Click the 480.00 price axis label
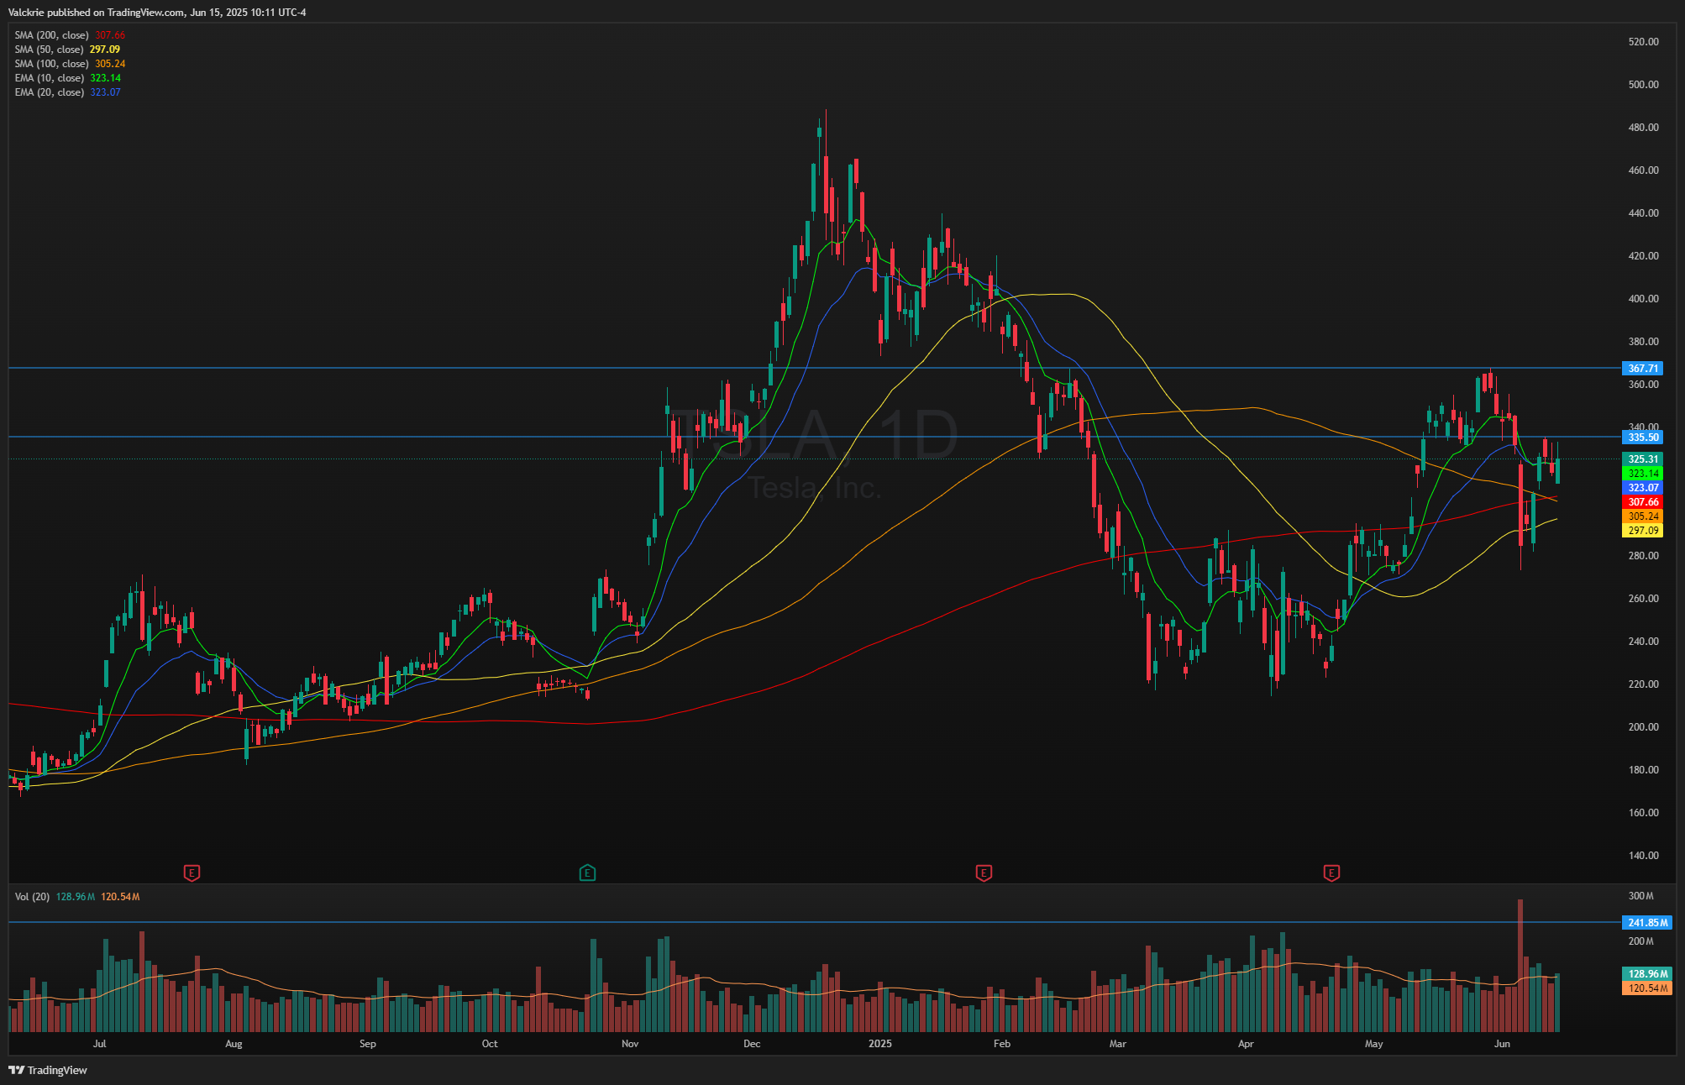The height and width of the screenshot is (1085, 1685). tap(1643, 128)
